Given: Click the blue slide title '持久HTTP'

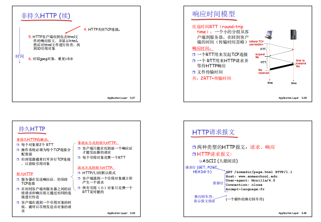Looking at the screenshot, I should (32, 129).
